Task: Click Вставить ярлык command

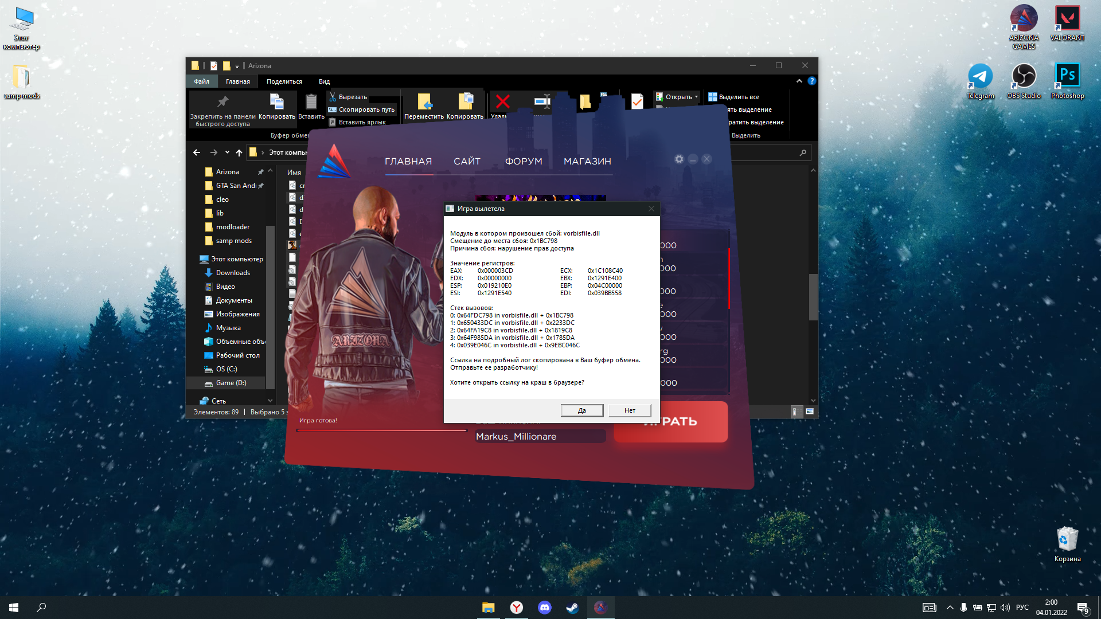Action: (x=357, y=122)
